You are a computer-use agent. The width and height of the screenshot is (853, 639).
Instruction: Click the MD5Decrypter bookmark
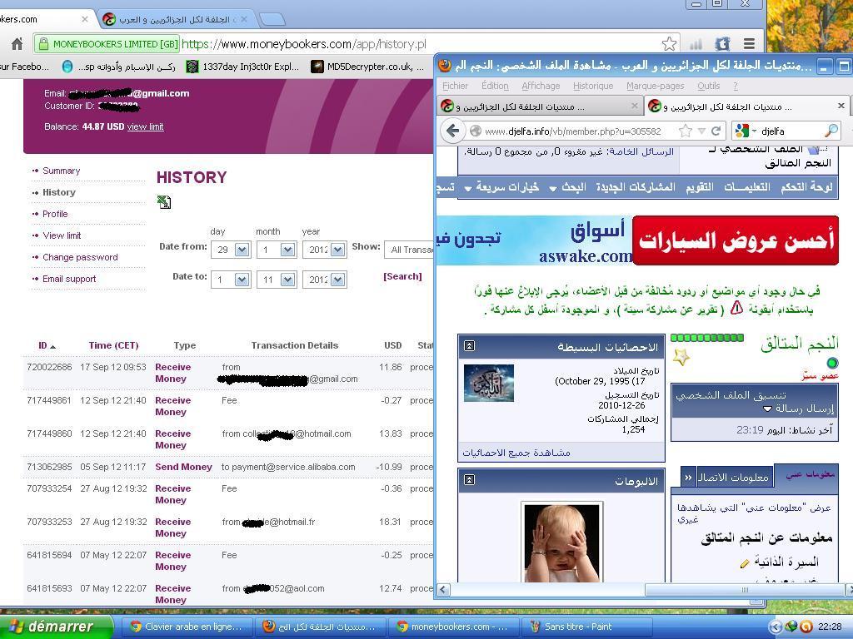(x=367, y=67)
